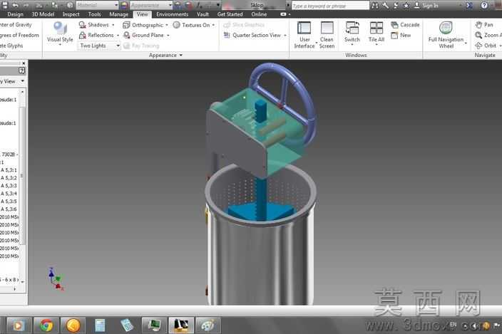502x334 pixels.
Task: Open the Get Started tab
Action: pyautogui.click(x=230, y=14)
